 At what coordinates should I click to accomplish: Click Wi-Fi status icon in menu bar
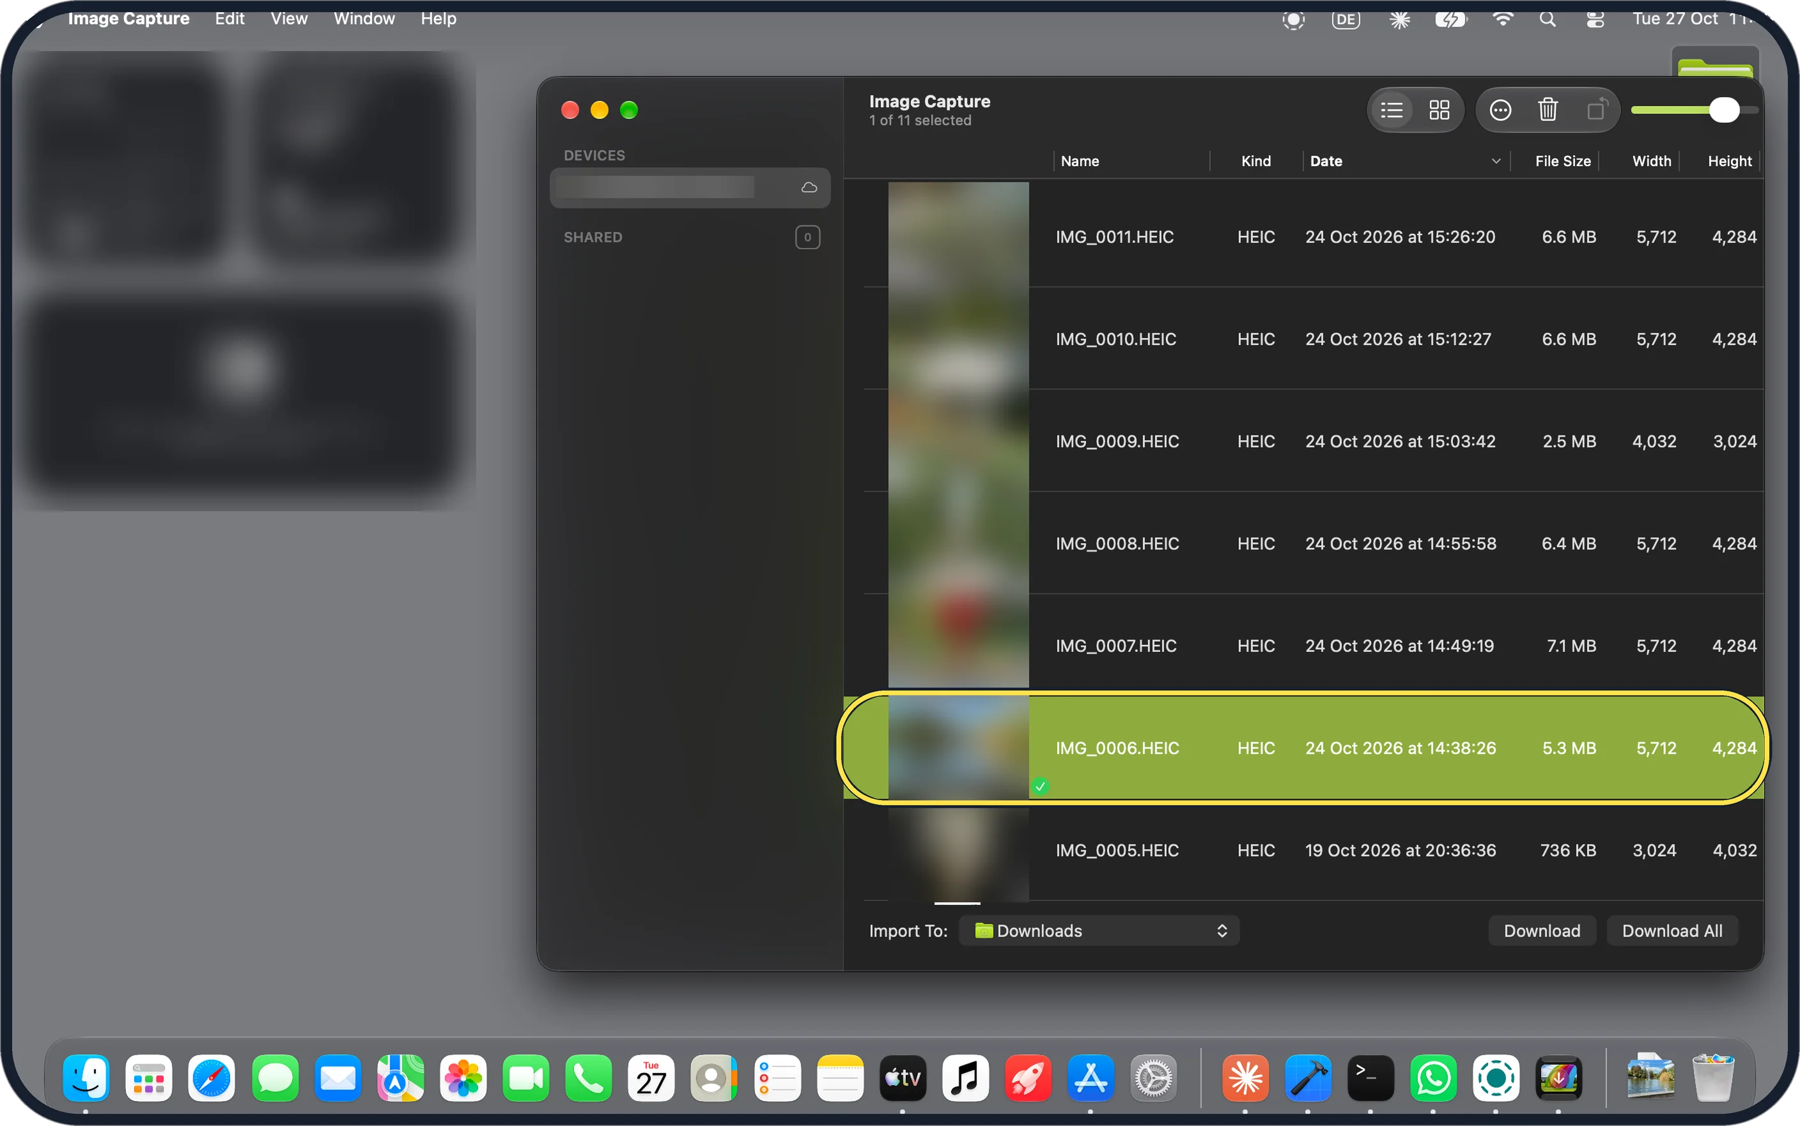(1503, 19)
